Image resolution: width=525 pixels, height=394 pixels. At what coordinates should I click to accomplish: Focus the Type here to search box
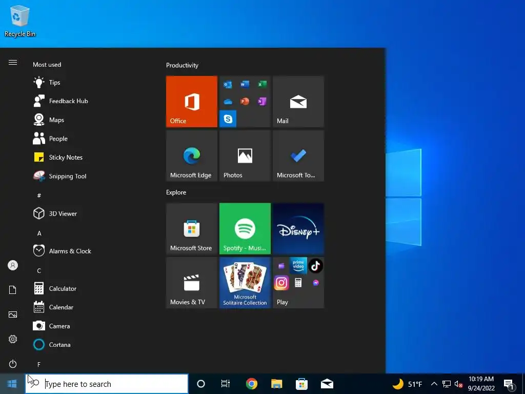coord(107,384)
